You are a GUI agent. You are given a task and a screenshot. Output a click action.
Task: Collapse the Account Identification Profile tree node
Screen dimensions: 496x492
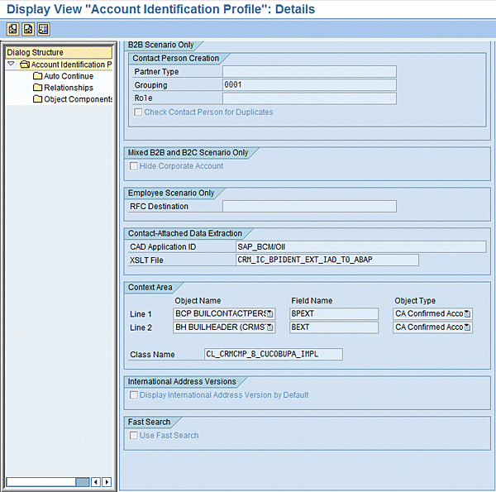coord(11,64)
